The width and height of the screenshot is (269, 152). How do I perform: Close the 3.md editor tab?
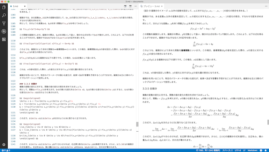click(x=25, y=6)
